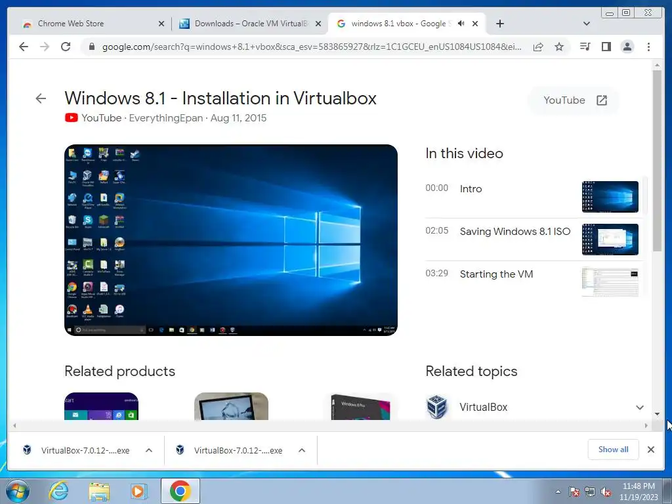This screenshot has width=672, height=504.
Task: Close the downloads bar
Action: pos(651,450)
